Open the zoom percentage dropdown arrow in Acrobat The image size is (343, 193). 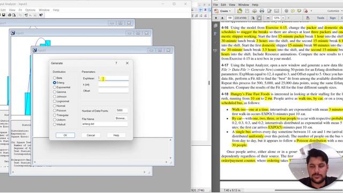point(283,18)
